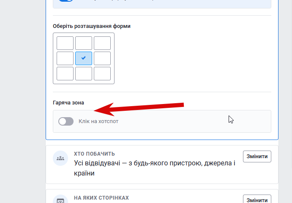
Task: Click the pages eye icon
Action: (60, 200)
